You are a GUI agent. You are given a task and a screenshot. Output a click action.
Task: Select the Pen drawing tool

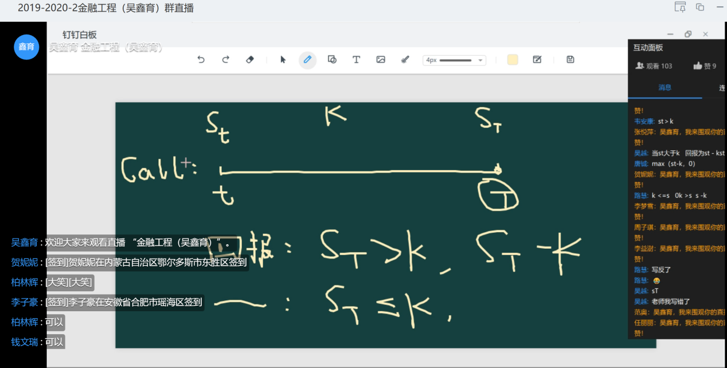307,60
